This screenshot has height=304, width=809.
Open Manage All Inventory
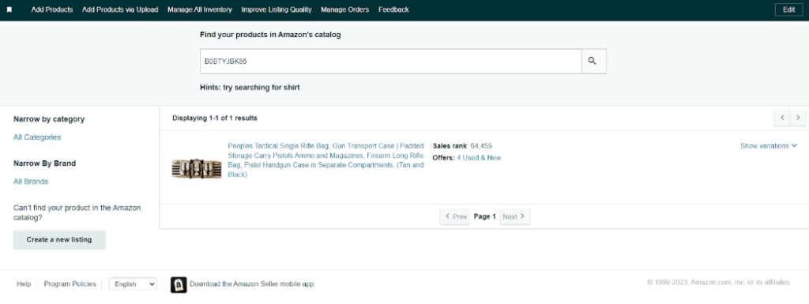200,9
